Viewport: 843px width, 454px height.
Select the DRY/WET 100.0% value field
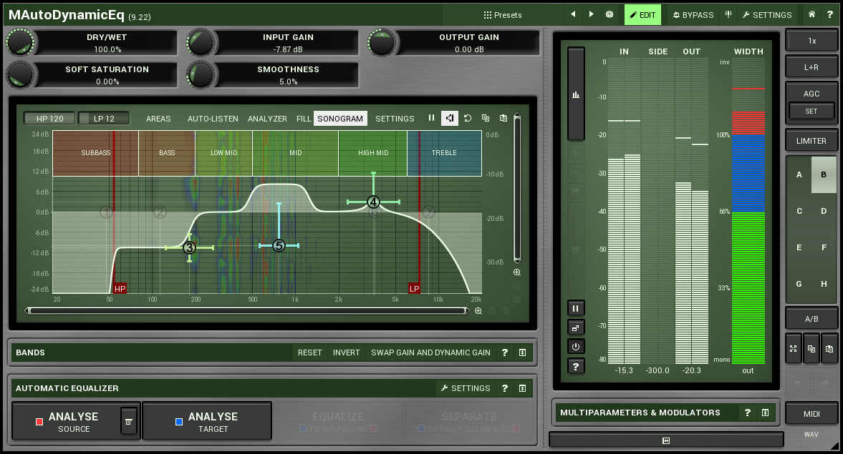[x=107, y=49]
